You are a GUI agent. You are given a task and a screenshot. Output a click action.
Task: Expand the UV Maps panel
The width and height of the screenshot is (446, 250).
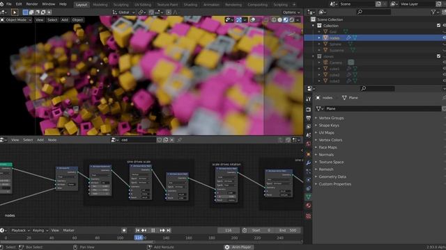click(326, 133)
